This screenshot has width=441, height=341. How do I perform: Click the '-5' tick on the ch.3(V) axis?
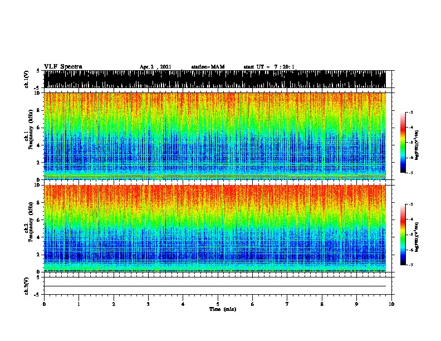[x=37, y=295]
